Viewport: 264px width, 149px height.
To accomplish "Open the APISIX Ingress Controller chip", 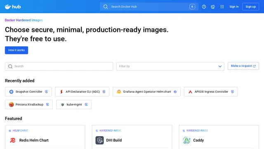I will [x=211, y=91].
